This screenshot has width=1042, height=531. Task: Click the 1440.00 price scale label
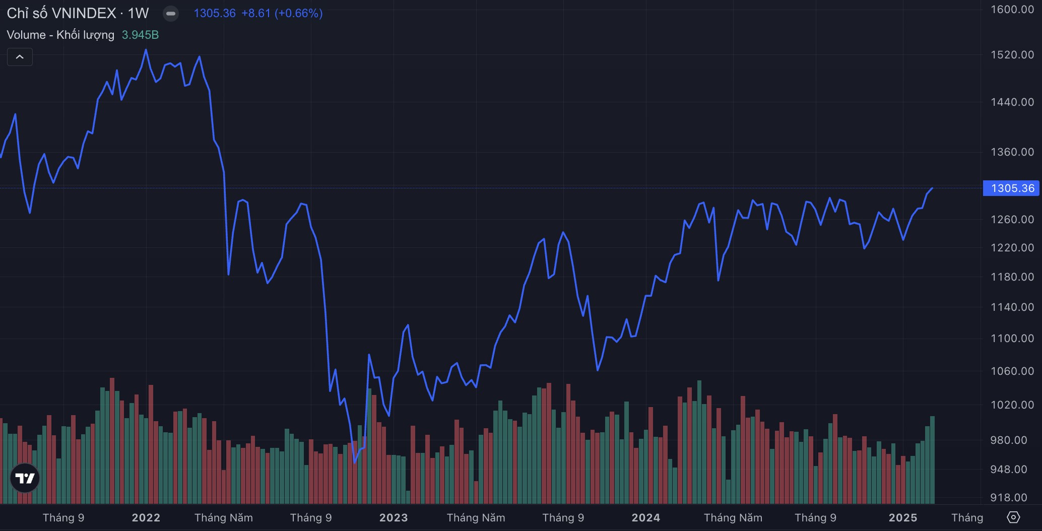[x=1012, y=102]
